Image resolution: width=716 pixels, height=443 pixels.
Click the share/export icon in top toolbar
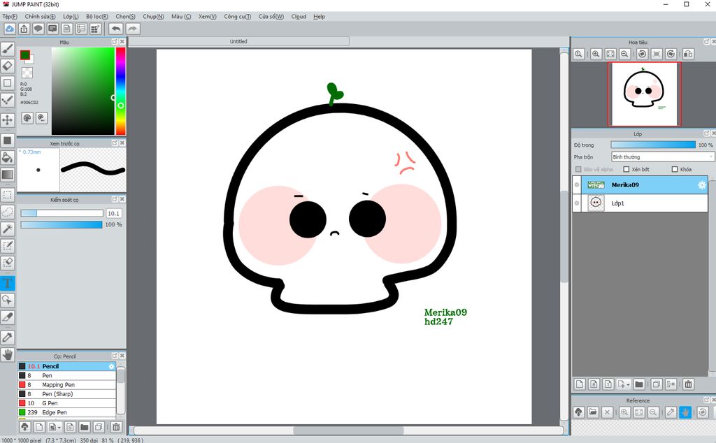24,29
